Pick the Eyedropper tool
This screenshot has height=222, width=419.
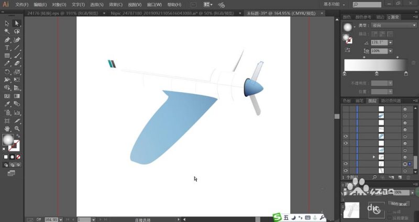coord(7,104)
